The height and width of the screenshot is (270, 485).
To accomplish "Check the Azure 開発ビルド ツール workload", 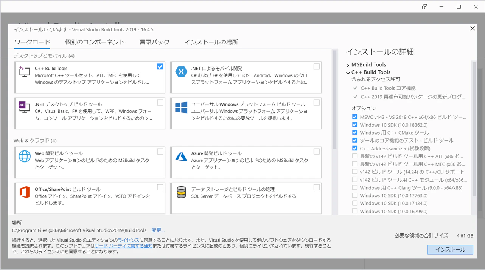I will 317,152.
